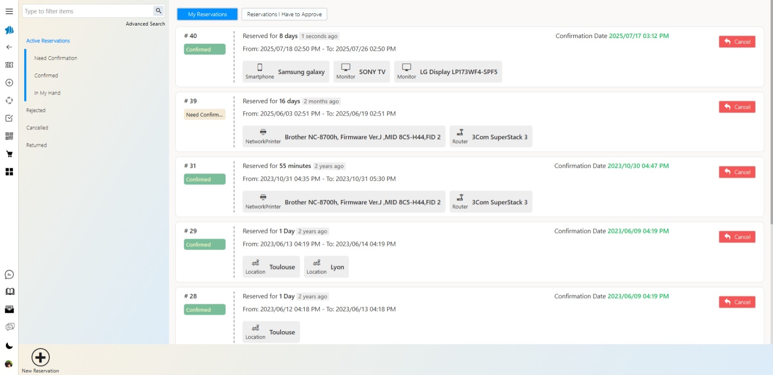
Task: Click the open book icon
Action: [10, 292]
